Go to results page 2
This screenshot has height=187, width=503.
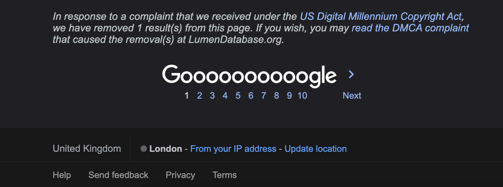(x=200, y=95)
